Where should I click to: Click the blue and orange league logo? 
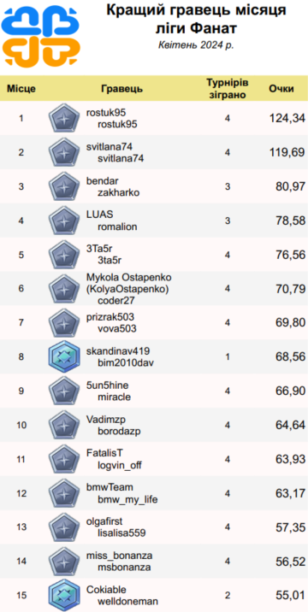click(x=40, y=37)
